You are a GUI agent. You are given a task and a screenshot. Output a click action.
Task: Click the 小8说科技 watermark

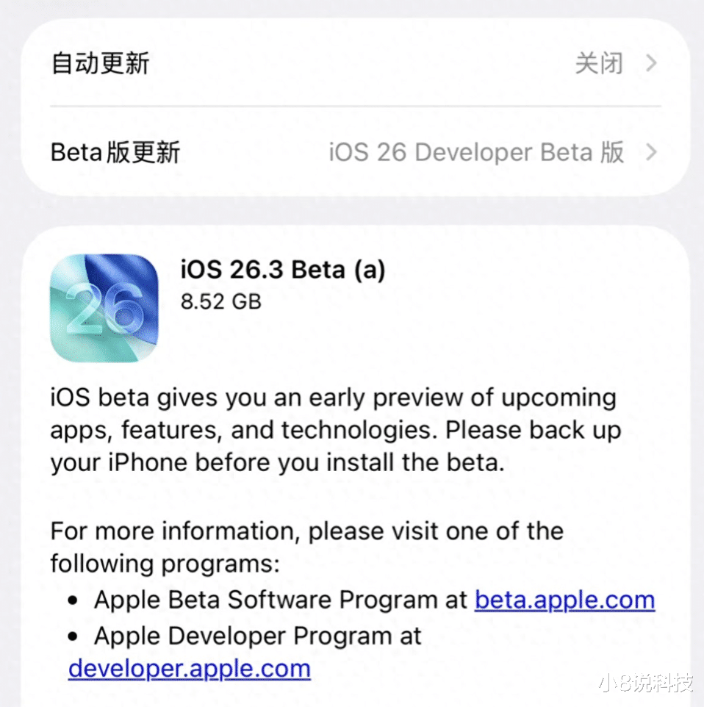[647, 684]
